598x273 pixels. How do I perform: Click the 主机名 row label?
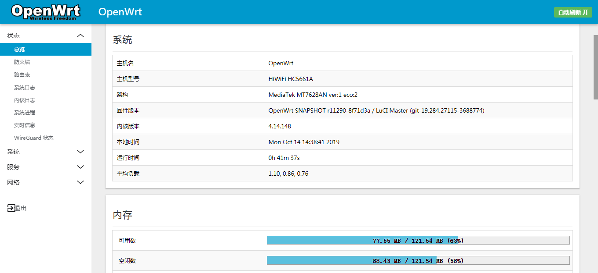(x=125, y=63)
